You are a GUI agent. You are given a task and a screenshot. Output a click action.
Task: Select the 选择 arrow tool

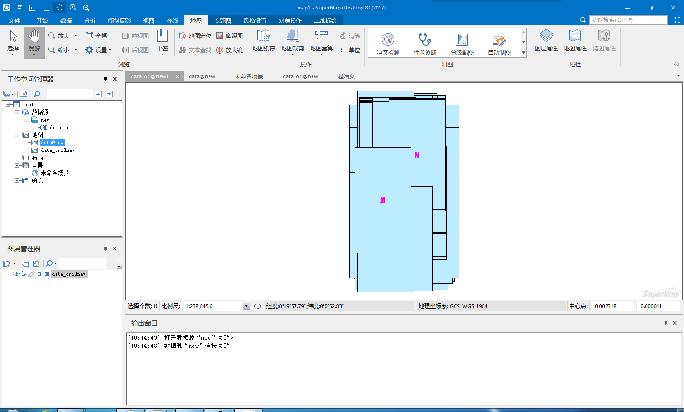pyautogui.click(x=13, y=43)
